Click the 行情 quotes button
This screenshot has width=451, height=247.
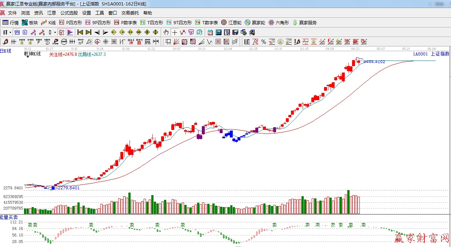tap(11, 22)
